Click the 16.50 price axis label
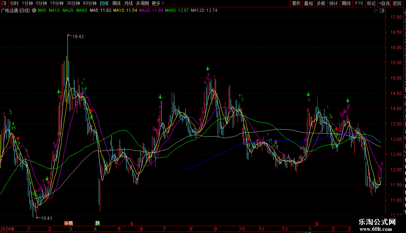The width and height of the screenshot is (406, 233). (x=396, y=32)
